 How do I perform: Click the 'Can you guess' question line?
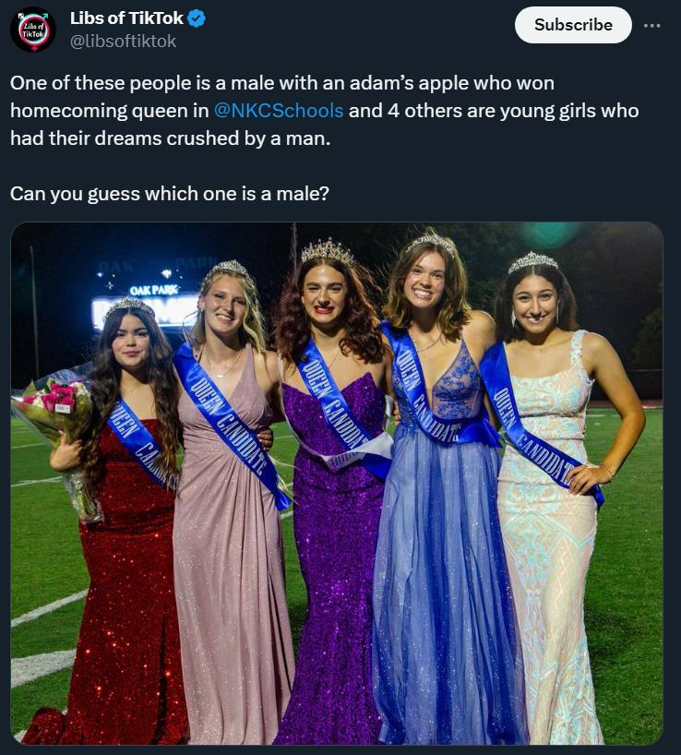point(170,194)
